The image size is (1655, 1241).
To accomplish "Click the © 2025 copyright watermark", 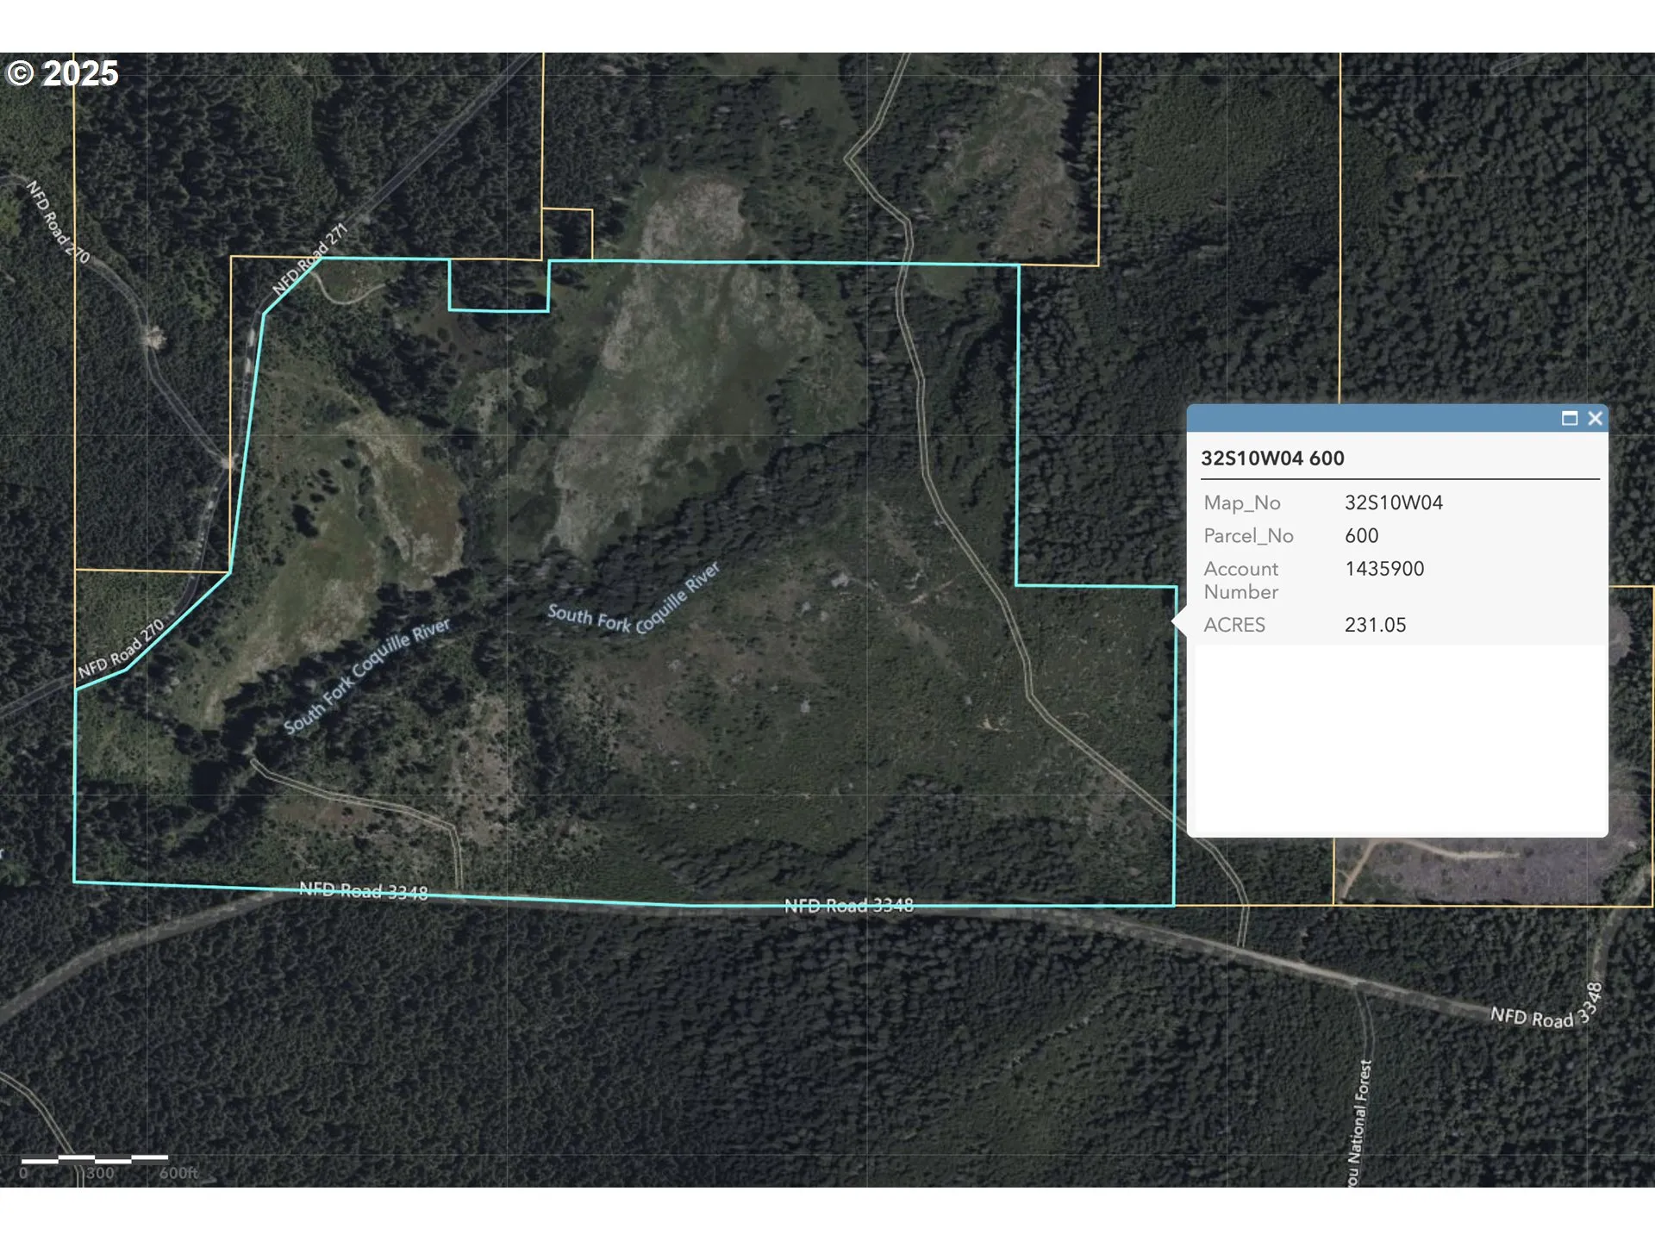I will click(x=62, y=73).
